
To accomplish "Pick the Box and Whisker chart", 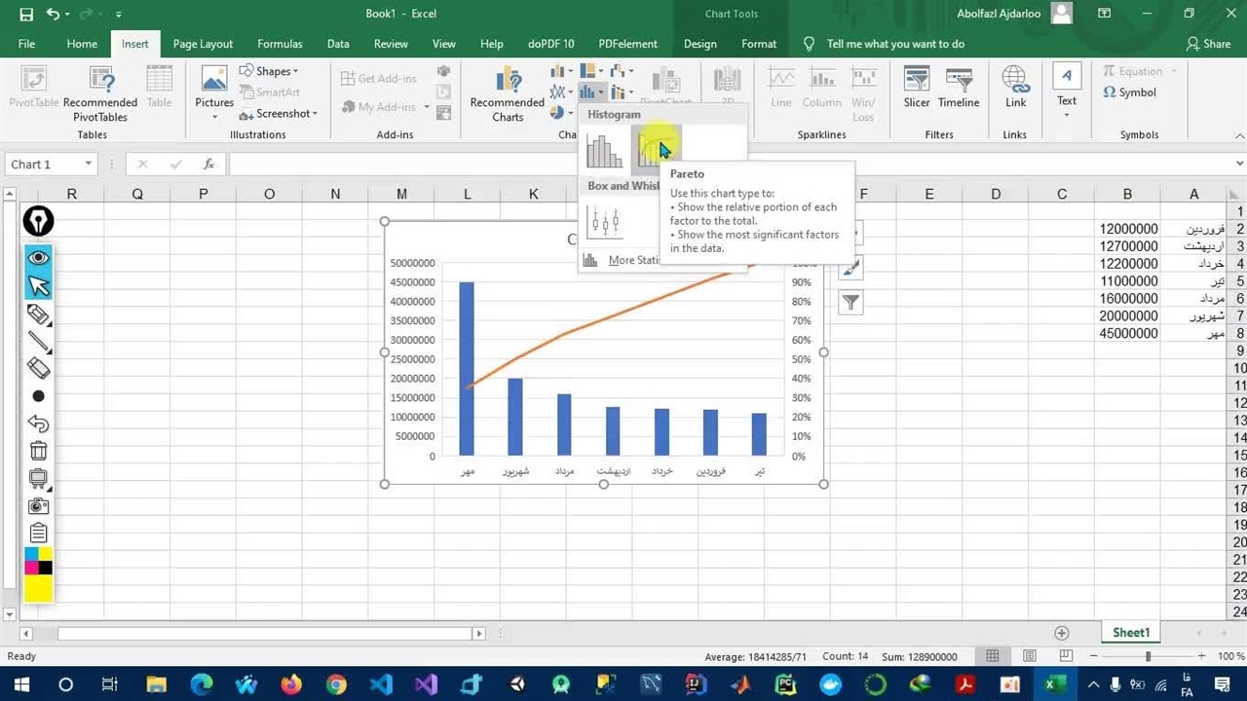I will point(605,223).
